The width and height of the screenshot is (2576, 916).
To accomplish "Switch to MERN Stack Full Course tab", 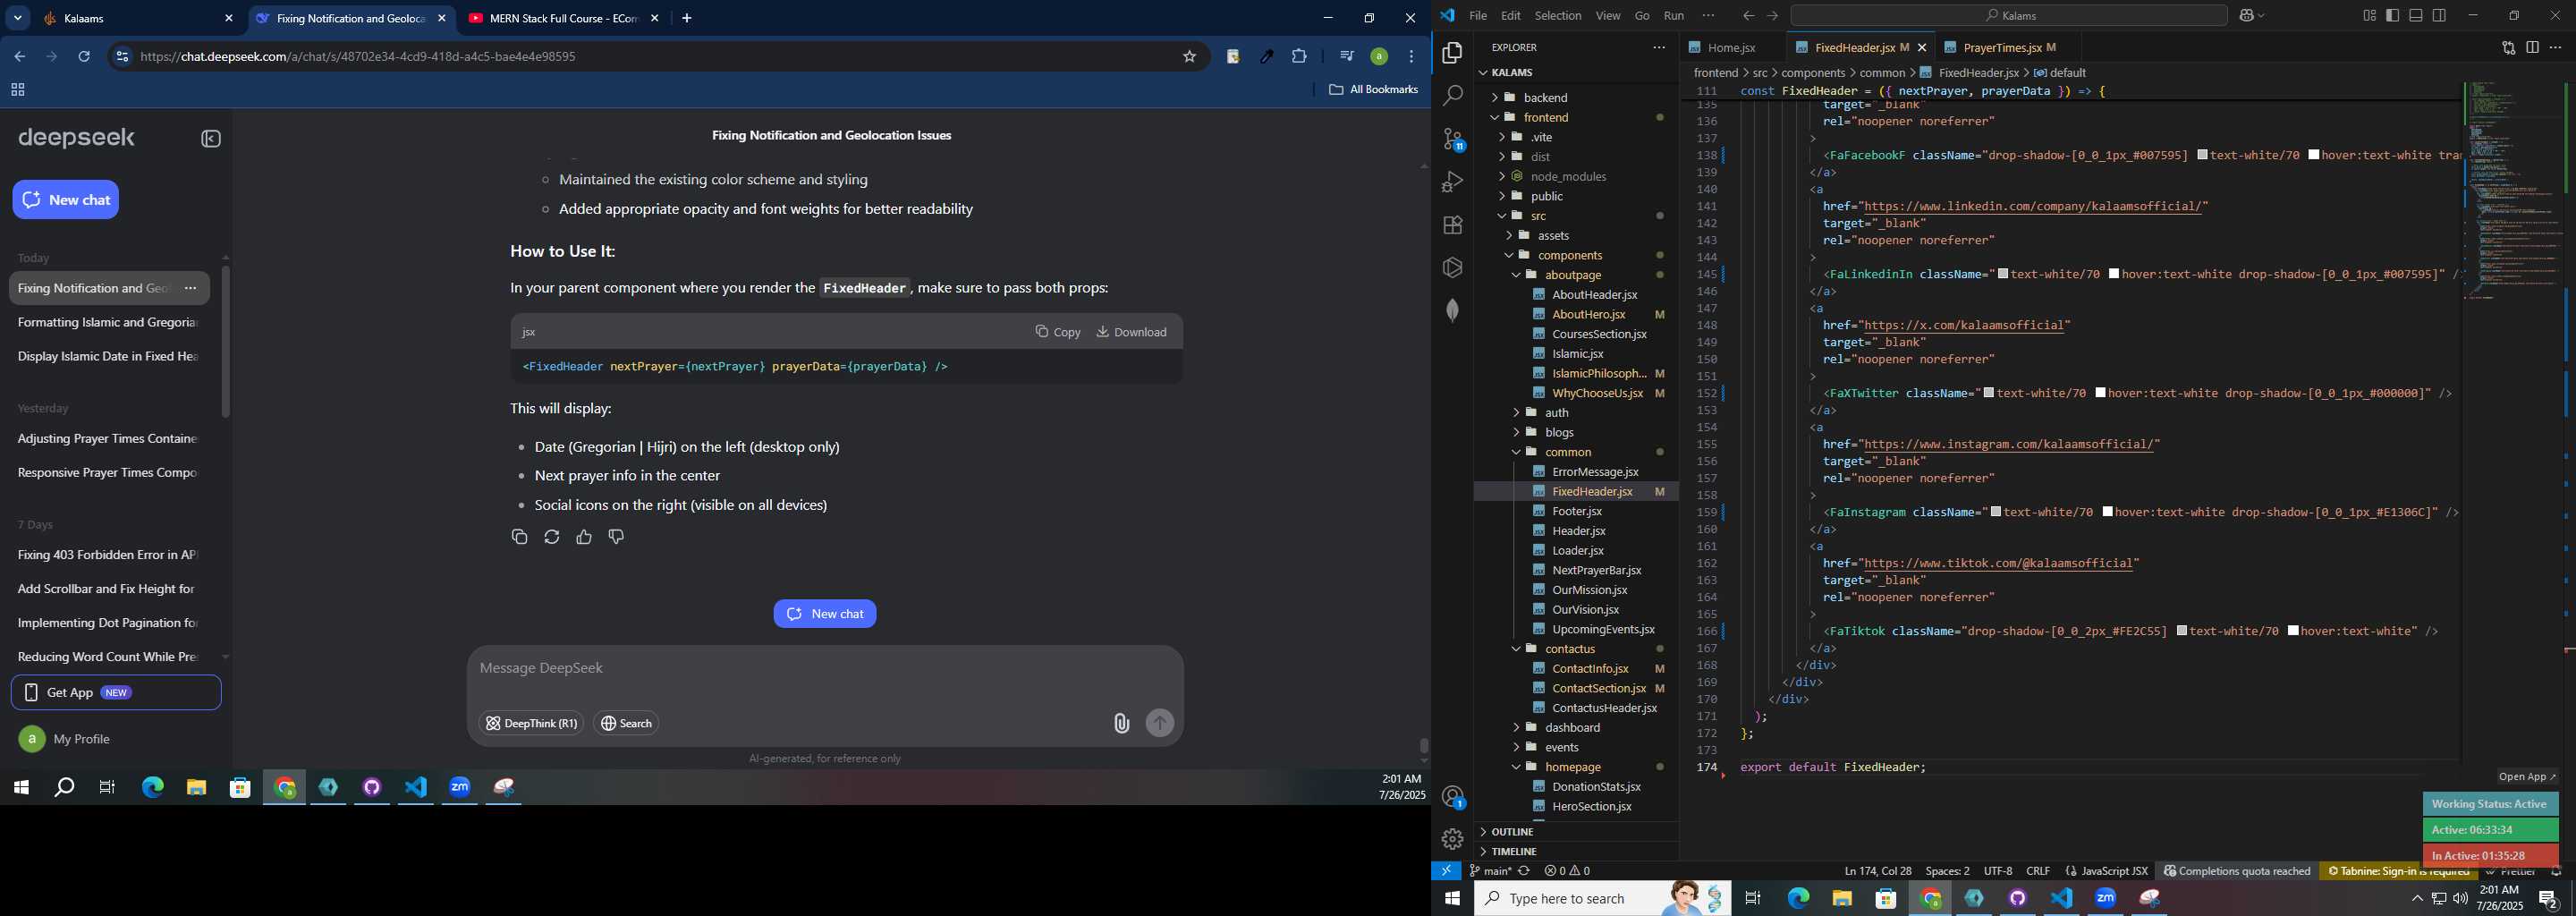I will [563, 18].
